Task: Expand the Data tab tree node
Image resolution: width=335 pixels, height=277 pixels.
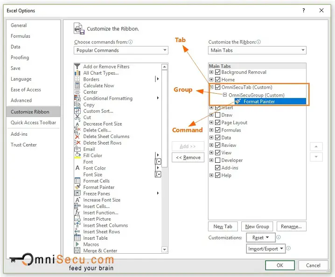Action: coord(211,138)
